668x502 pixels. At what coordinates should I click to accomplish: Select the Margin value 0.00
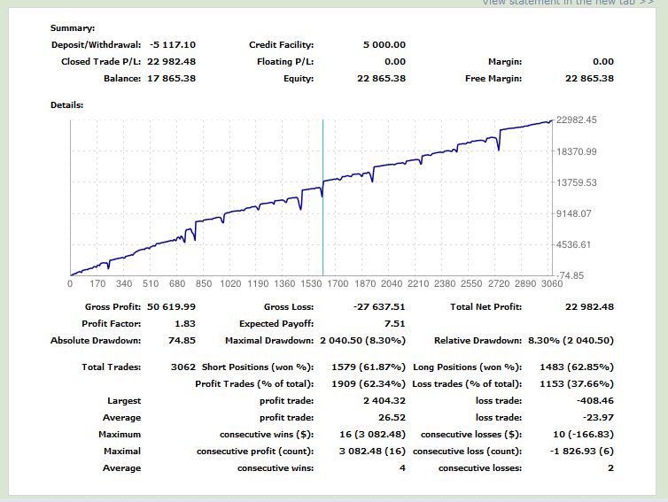(603, 61)
